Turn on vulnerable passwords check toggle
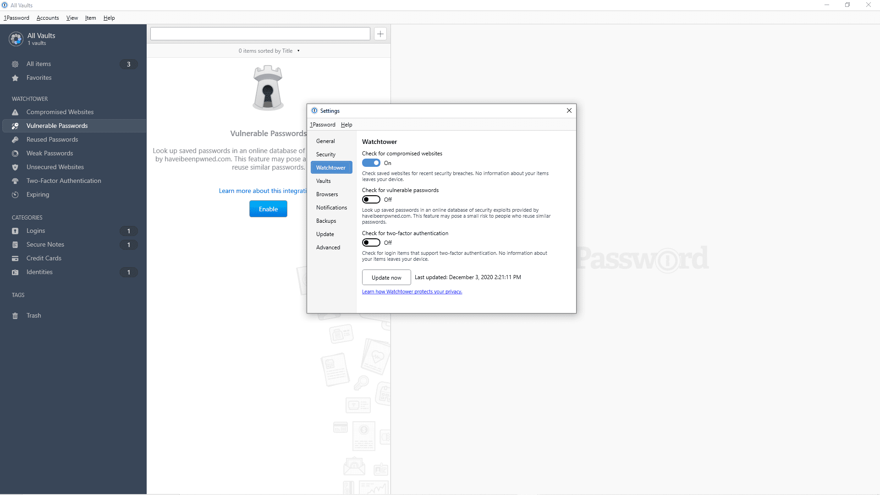 point(371,199)
